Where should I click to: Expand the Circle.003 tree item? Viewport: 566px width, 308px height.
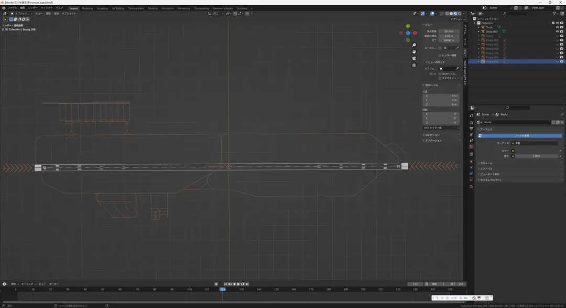click(479, 31)
